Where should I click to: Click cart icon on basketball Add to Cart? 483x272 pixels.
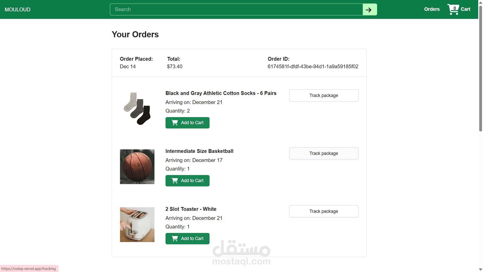[175, 181]
